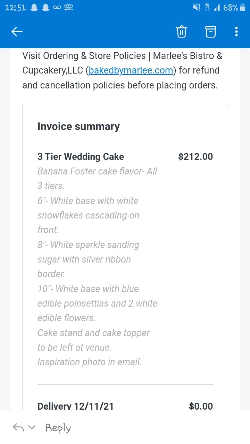Tap the $212.00 price amount

(x=195, y=157)
